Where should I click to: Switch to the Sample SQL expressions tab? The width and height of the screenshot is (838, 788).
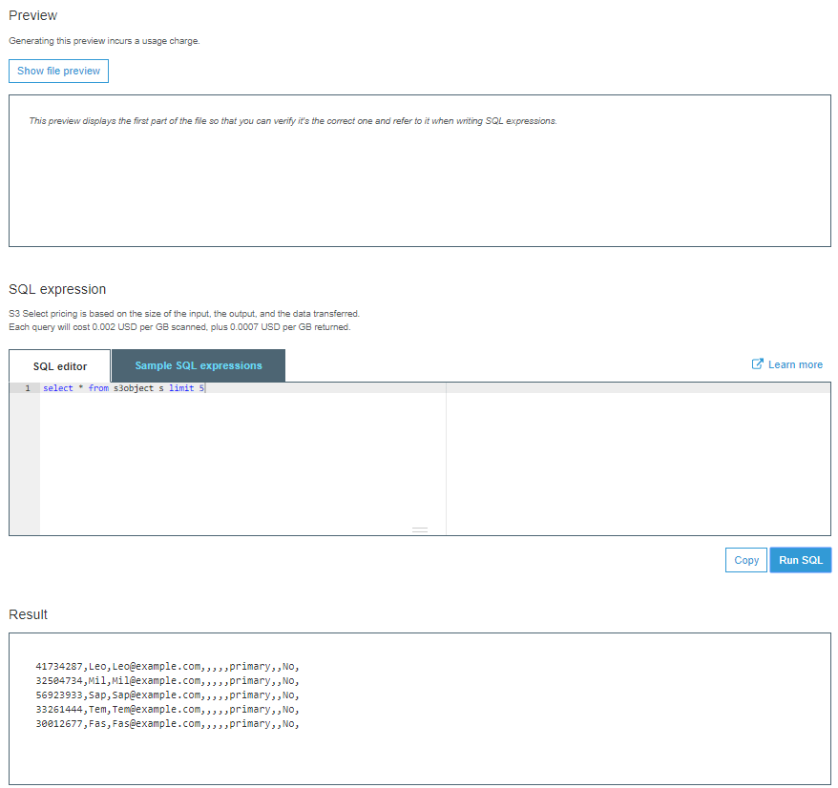pos(198,365)
